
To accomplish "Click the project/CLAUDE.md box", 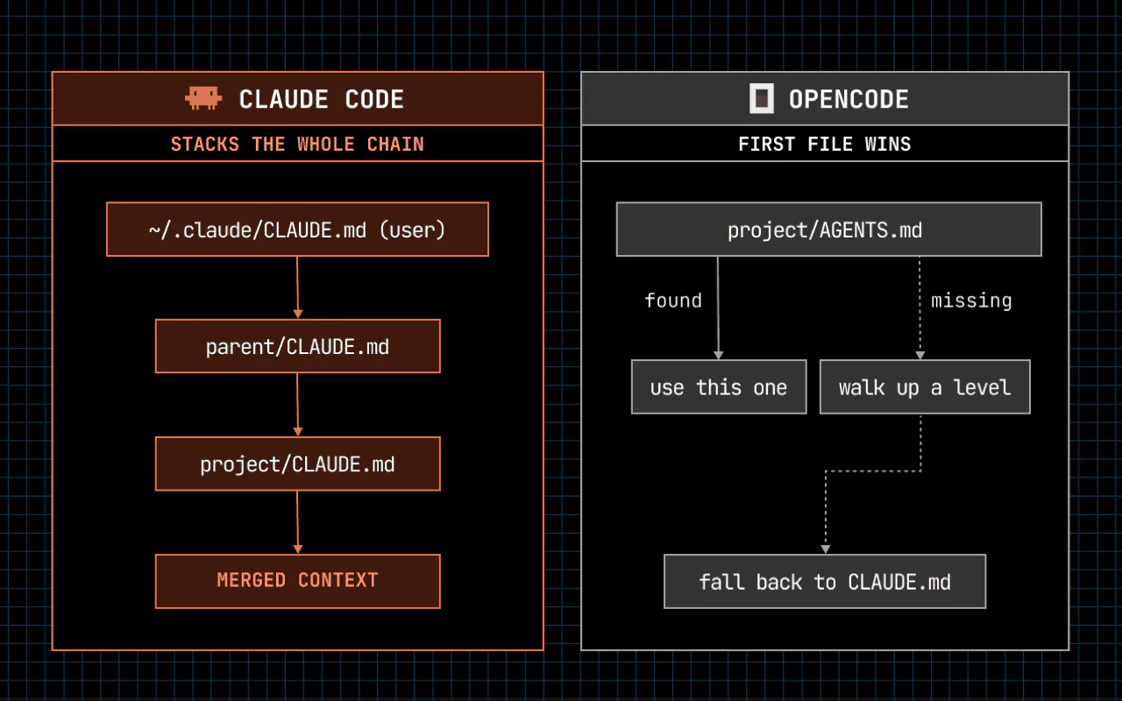I will [x=298, y=464].
